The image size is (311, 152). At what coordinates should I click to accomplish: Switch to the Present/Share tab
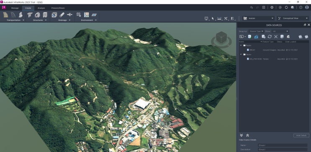58,8
